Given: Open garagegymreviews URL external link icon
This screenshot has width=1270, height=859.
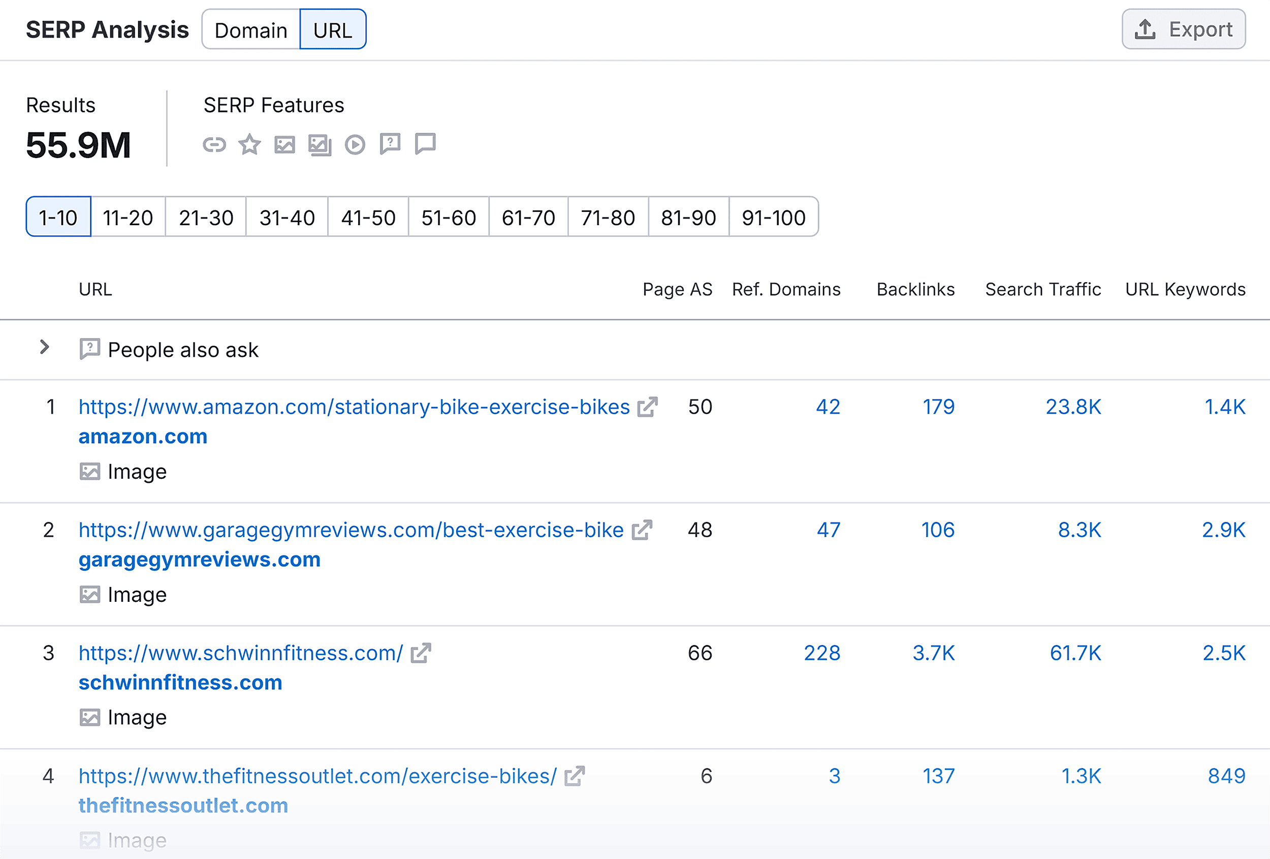Looking at the screenshot, I should [x=642, y=530].
